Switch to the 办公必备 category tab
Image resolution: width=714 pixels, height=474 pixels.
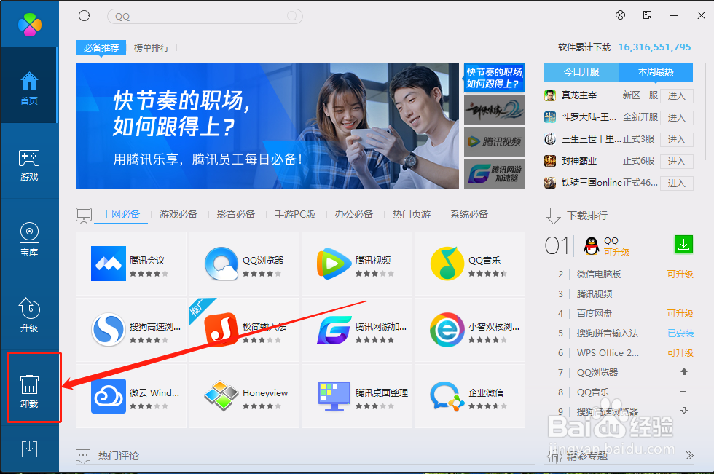[x=354, y=214]
